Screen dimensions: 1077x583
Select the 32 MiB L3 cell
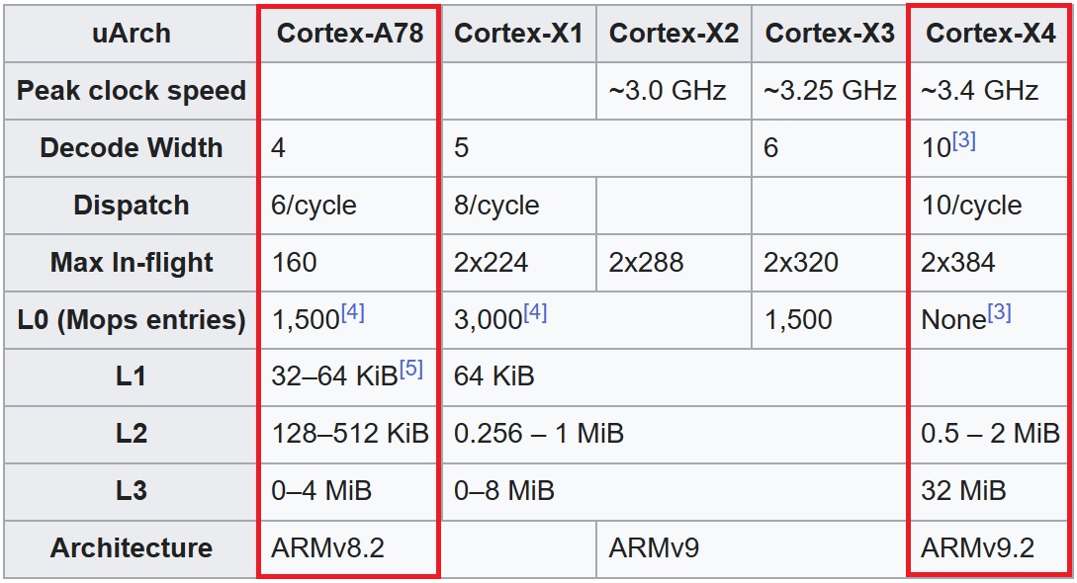click(990, 491)
